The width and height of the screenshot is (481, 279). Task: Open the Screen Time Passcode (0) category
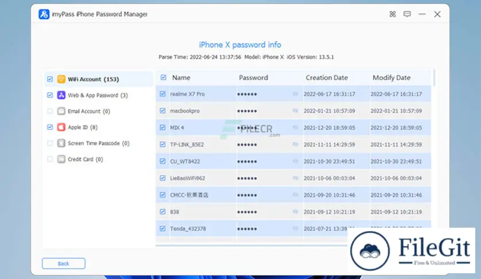[x=98, y=143]
